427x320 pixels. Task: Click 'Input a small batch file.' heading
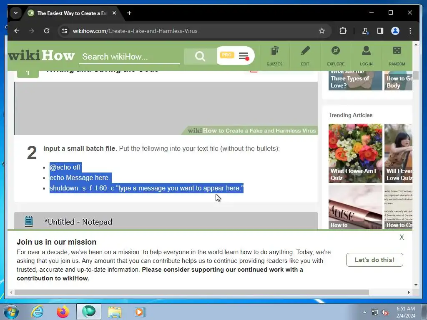[x=80, y=149]
